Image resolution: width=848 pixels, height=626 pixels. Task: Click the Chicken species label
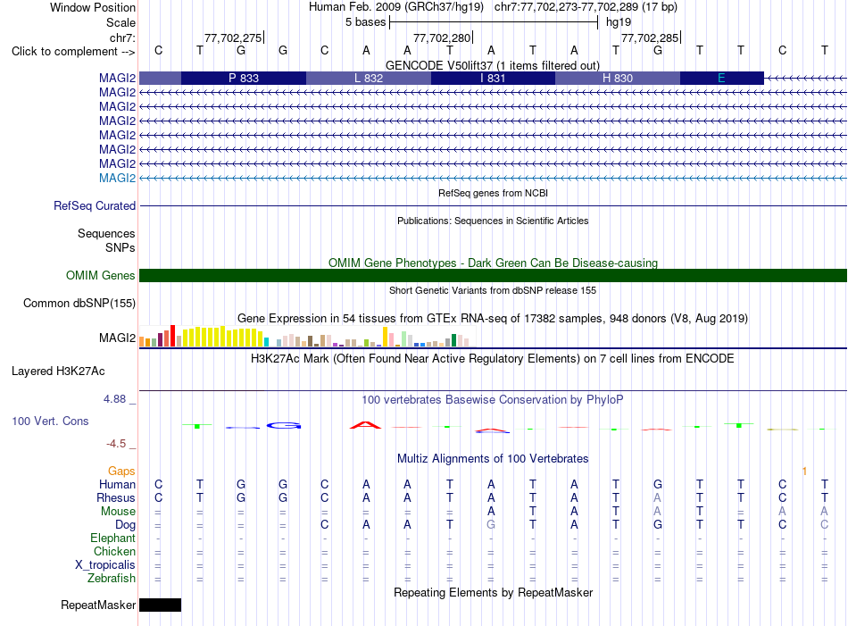click(114, 551)
